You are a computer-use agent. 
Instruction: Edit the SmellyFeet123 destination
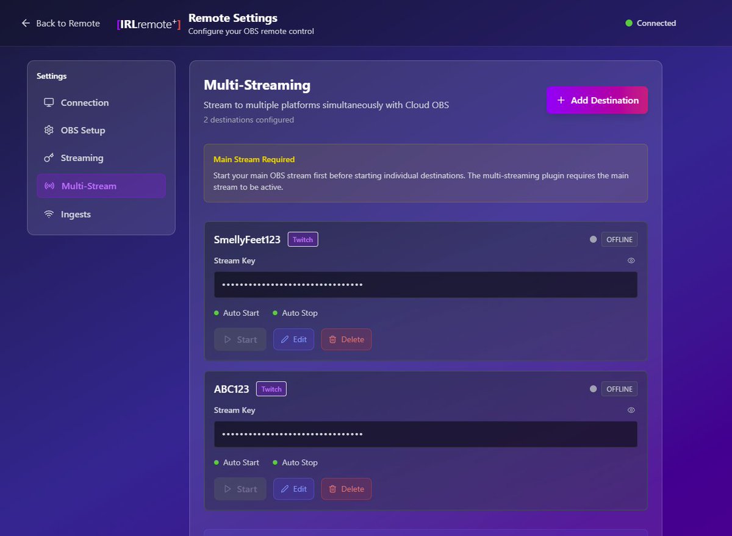point(294,340)
